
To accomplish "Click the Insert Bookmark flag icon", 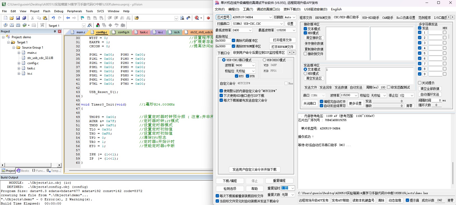I will [x=82, y=18].
